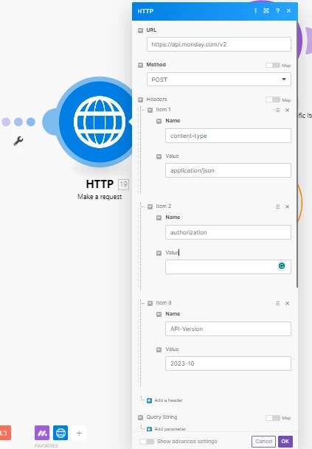Click the empty authorization value field
This screenshot has width=312, height=449.
[228, 267]
